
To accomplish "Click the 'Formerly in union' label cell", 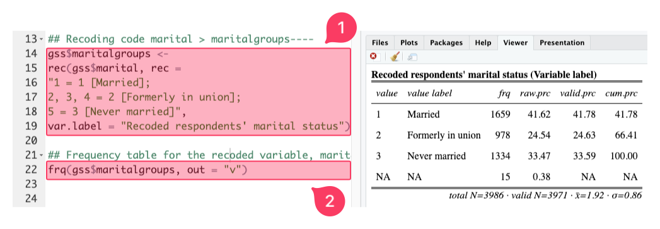I will pos(444,135).
